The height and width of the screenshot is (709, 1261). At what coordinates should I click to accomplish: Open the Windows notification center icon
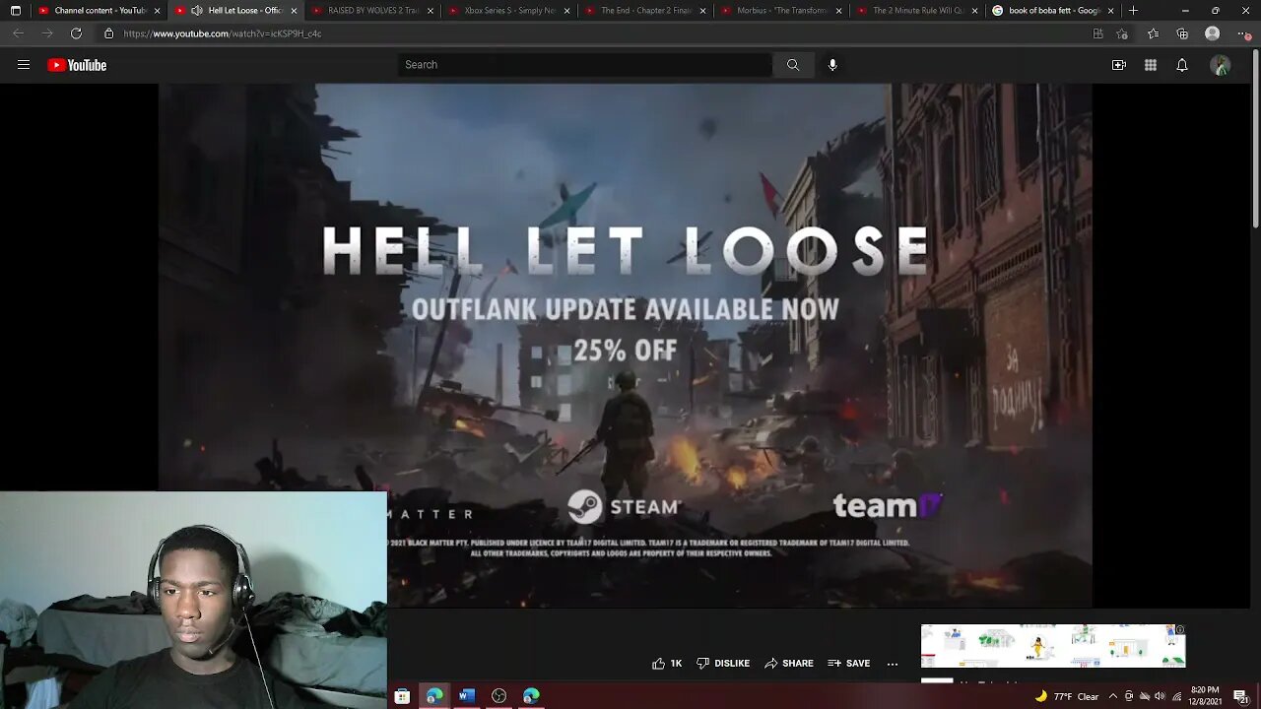pyautogui.click(x=1240, y=696)
